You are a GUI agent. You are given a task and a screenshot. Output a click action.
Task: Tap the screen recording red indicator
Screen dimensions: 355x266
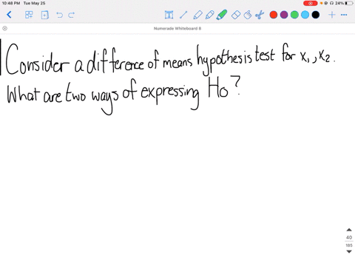coord(310,3)
